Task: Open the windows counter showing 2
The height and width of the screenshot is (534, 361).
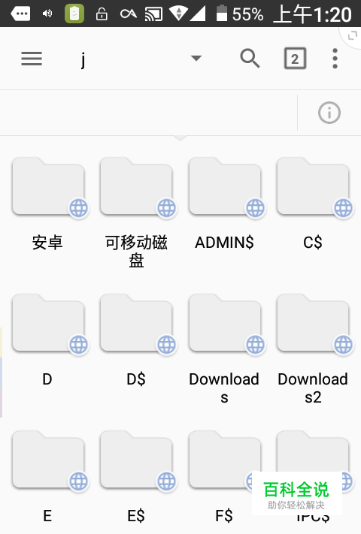Action: tap(295, 59)
